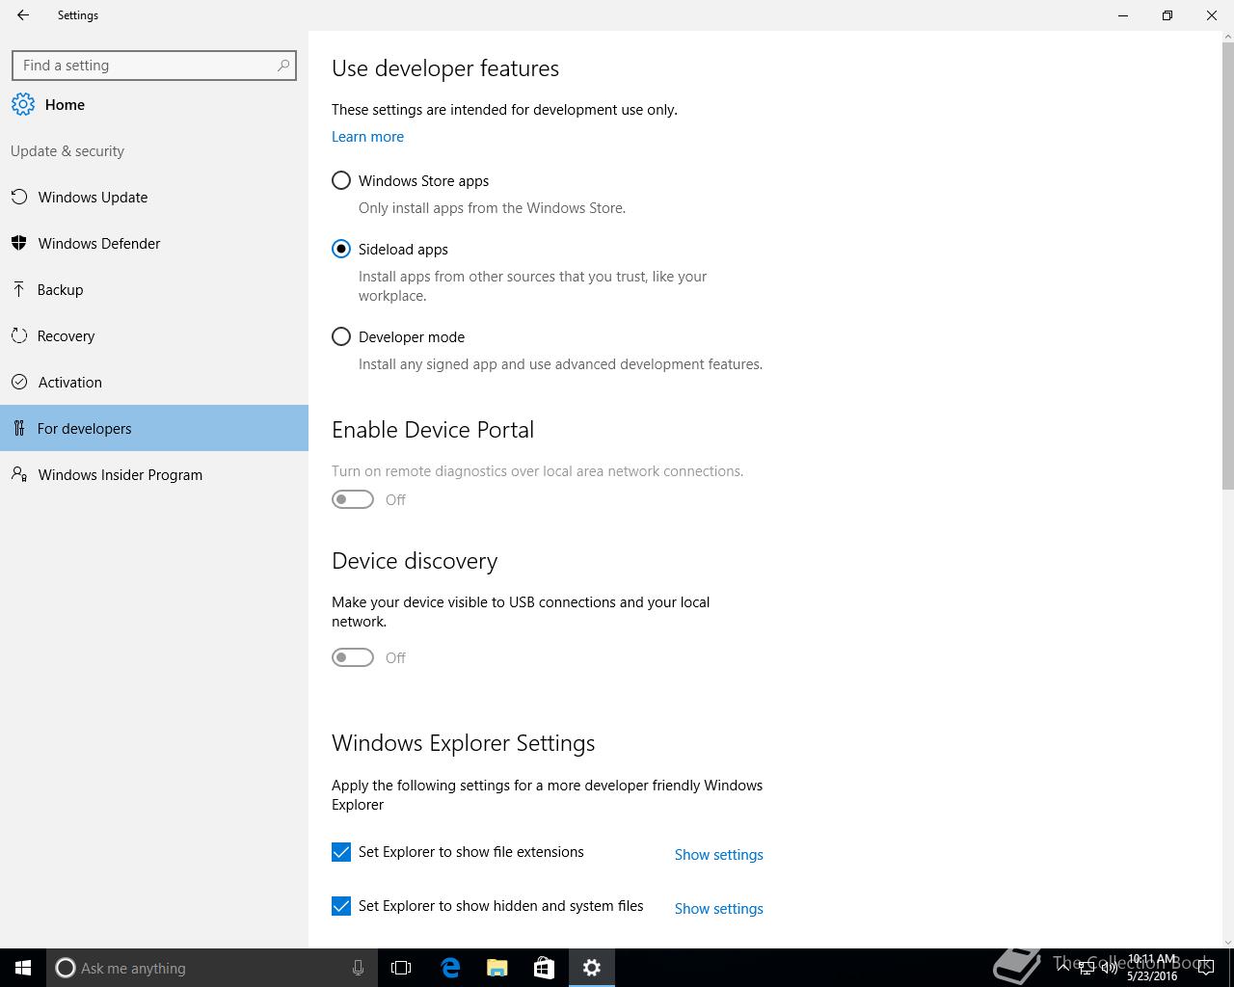
Task: Click the scrollbar up arrow
Action: coord(1227,37)
